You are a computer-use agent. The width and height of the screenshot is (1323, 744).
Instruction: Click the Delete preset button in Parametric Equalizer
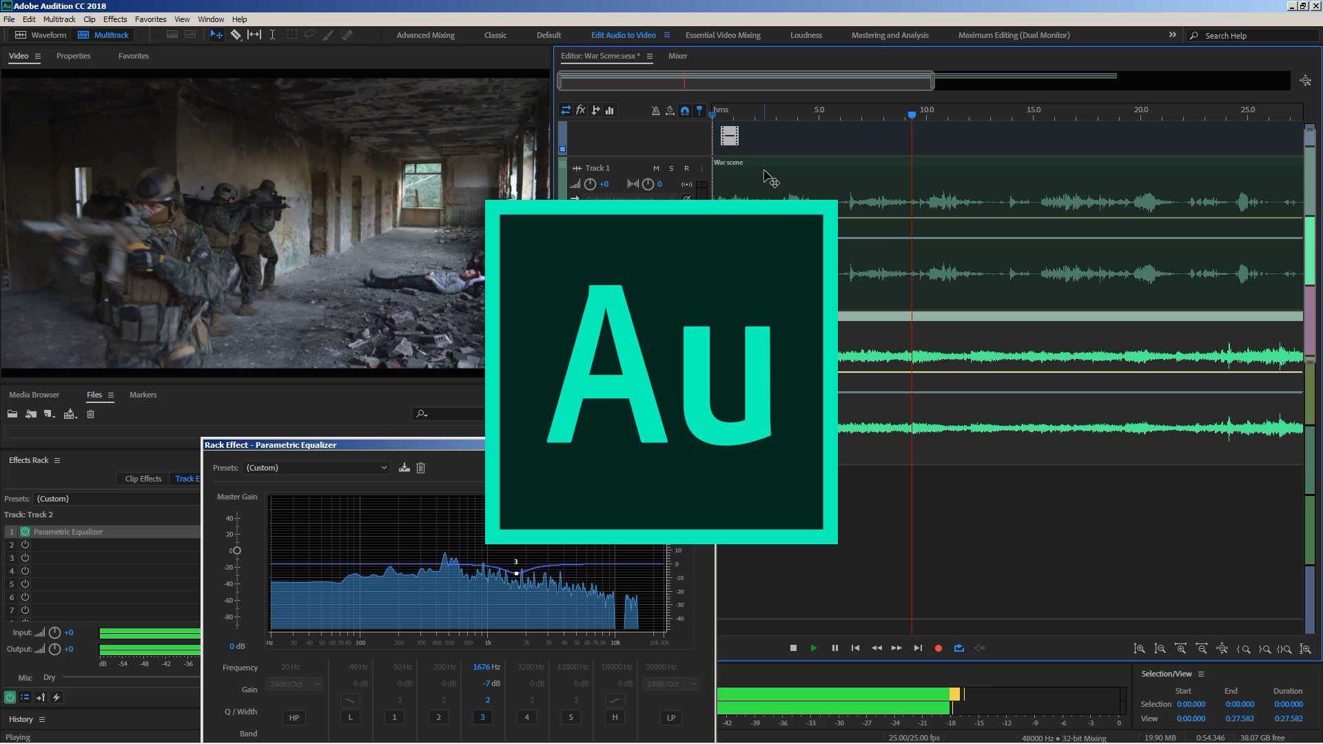pos(422,467)
